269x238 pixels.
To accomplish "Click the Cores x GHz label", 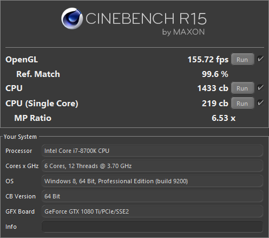I will (22, 166).
